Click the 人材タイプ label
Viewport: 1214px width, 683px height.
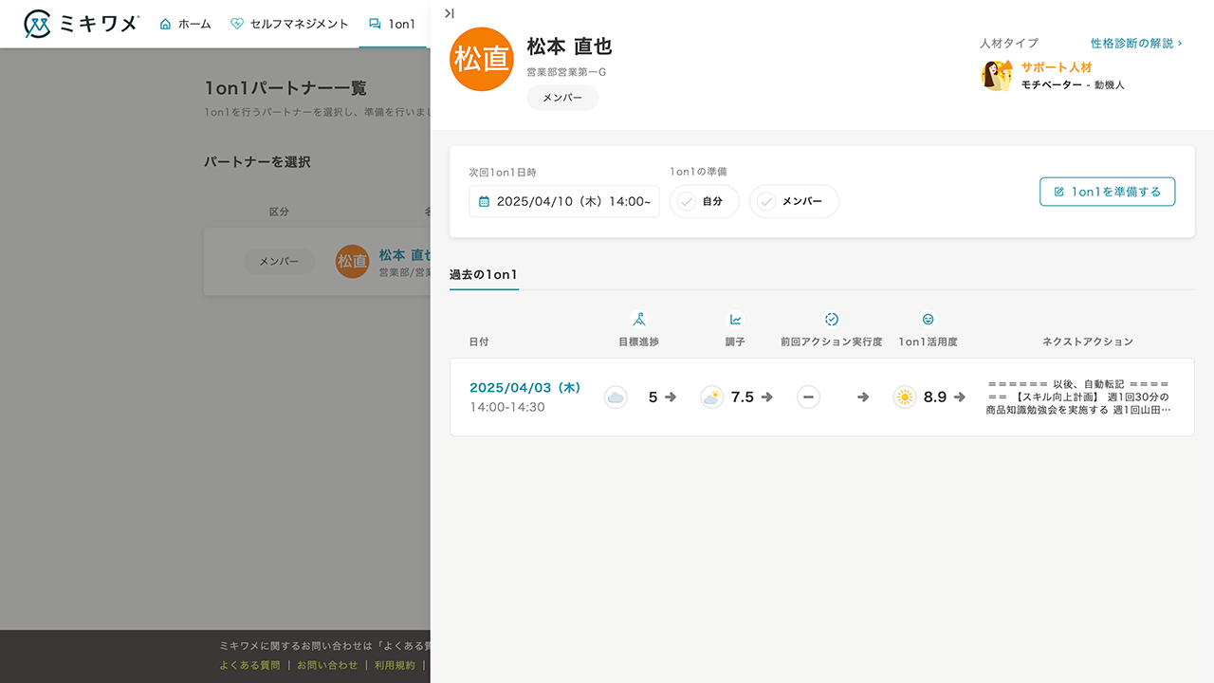pos(1009,44)
